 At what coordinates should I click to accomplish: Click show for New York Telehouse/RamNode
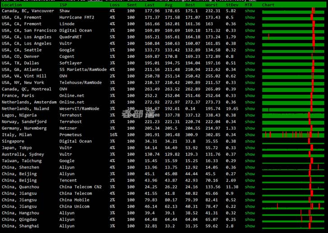point(250,83)
